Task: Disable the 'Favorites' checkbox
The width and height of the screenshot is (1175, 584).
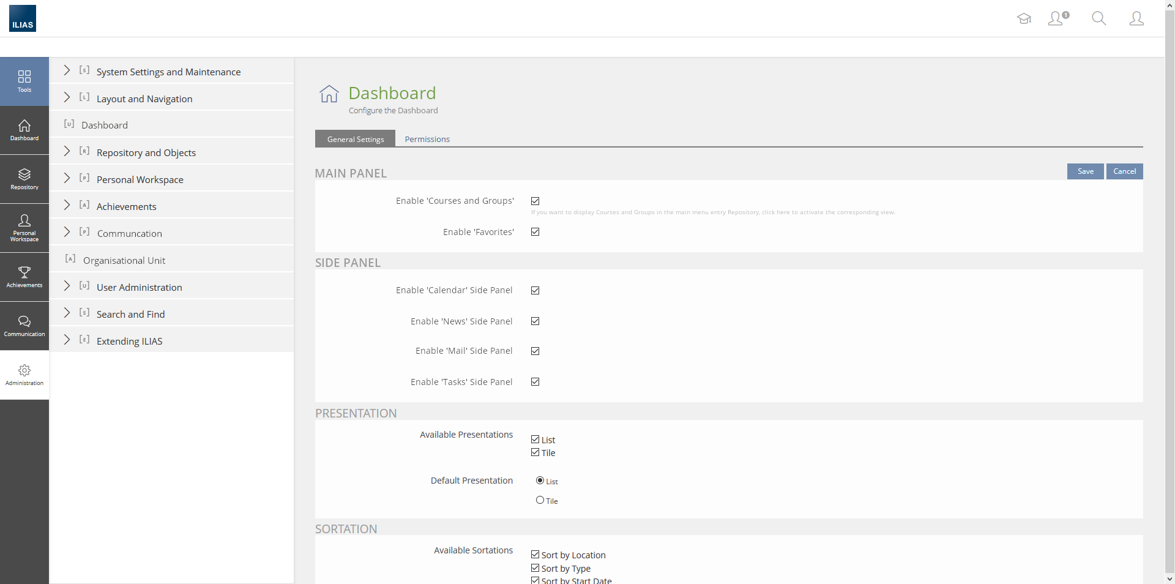Action: point(535,232)
